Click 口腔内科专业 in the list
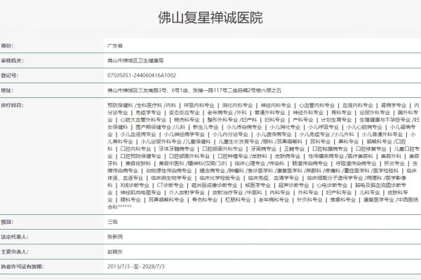The width and height of the screenshot is (421, 280). pyautogui.click(x=135, y=148)
